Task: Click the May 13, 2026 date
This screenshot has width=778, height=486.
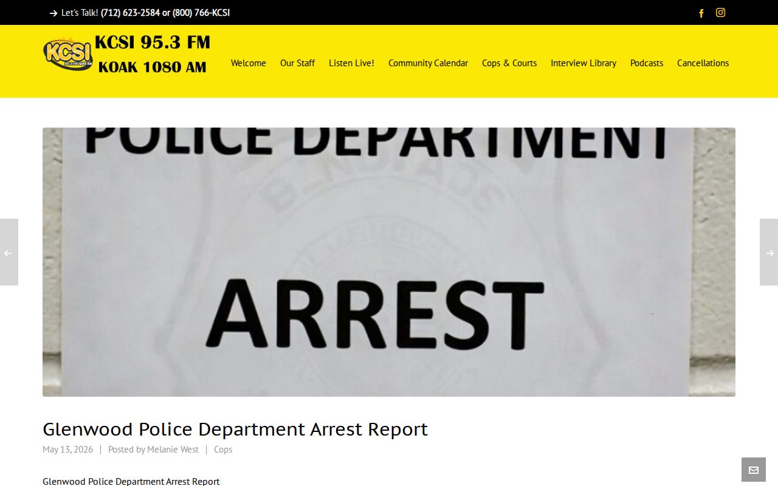Action: [67, 450]
